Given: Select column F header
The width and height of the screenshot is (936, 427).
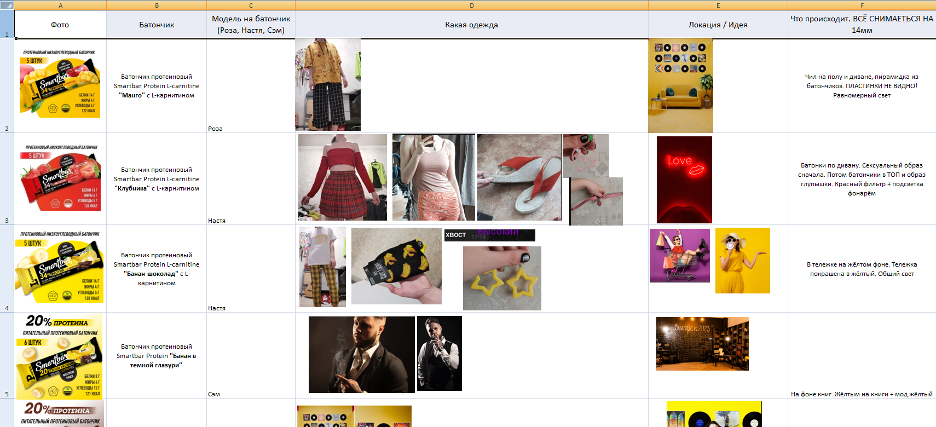Looking at the screenshot, I should tap(862, 5).
